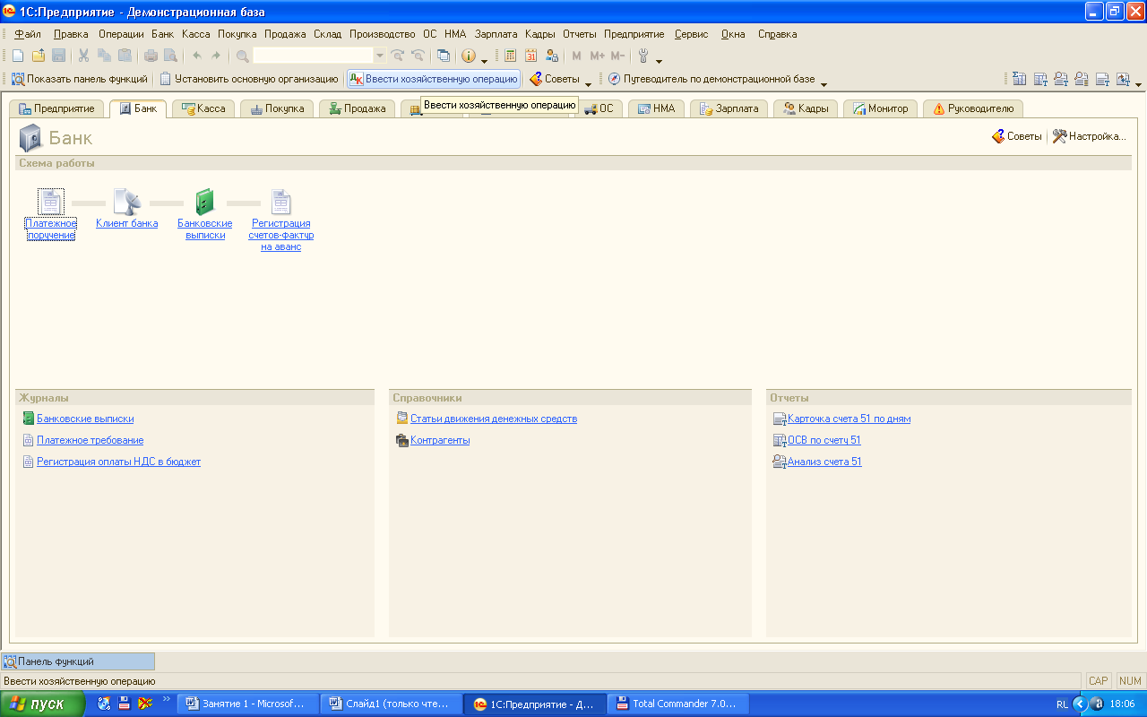Screen dimensions: 1147x717
Task: Switch to the Руководителю tab
Action: click(x=973, y=108)
